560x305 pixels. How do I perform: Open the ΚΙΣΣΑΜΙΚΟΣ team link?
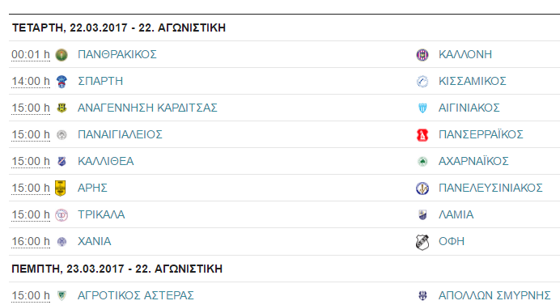(472, 81)
